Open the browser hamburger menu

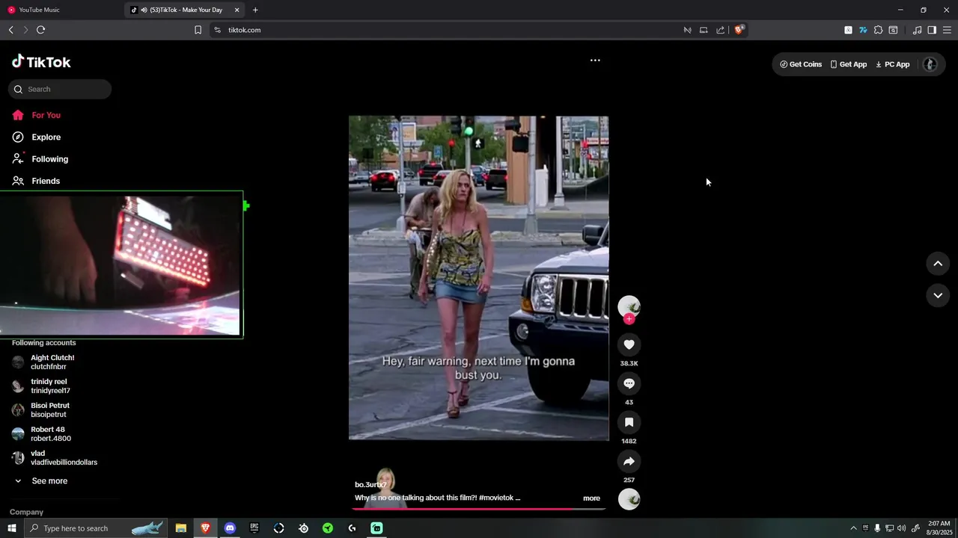[947, 30]
